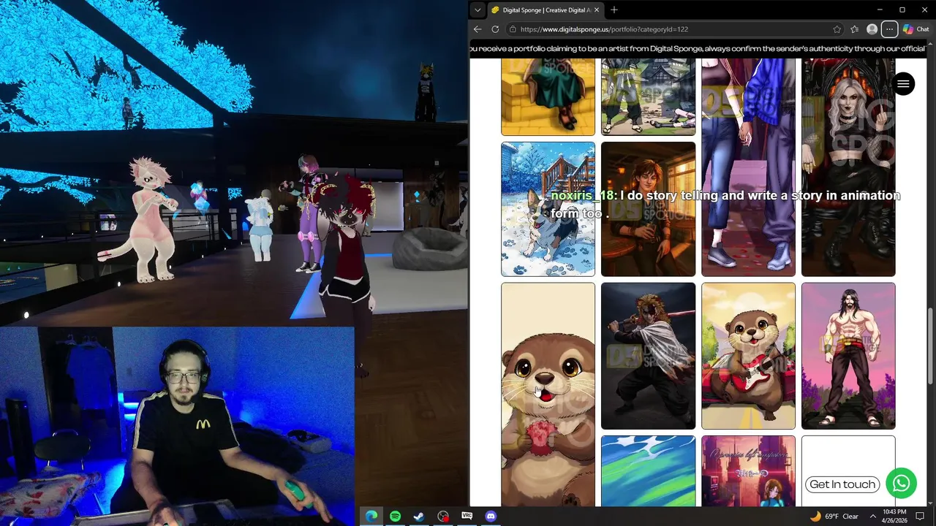This screenshot has width=936, height=526.
Task: Open VRChat from the taskbar
Action: point(467,517)
